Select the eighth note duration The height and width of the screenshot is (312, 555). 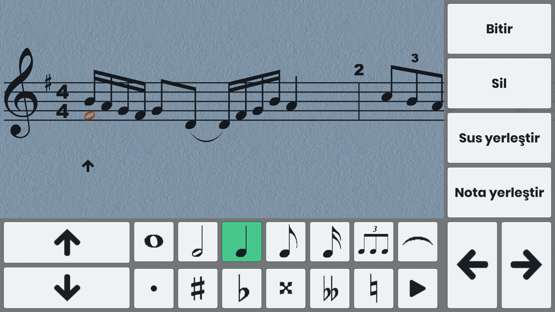[286, 242]
